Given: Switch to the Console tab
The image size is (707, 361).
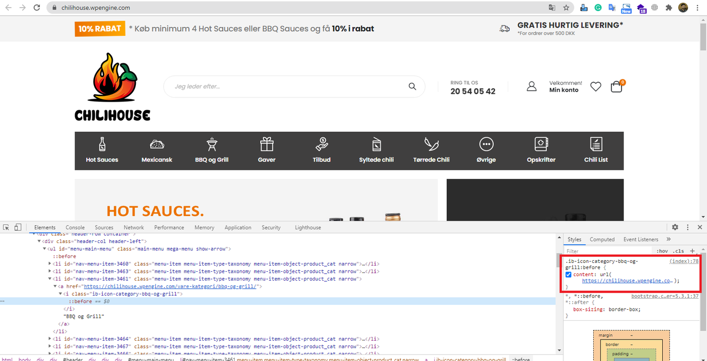Looking at the screenshot, I should click(75, 227).
